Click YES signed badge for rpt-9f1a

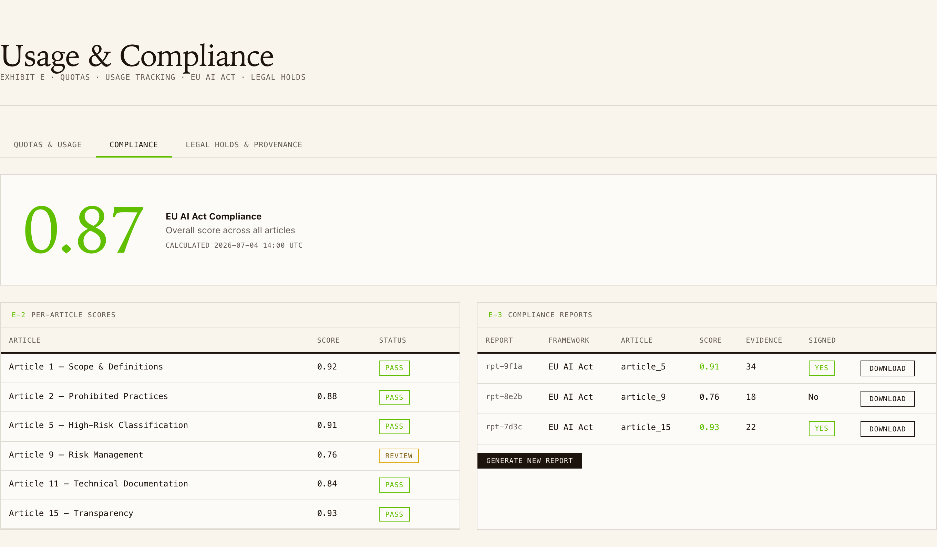click(821, 368)
